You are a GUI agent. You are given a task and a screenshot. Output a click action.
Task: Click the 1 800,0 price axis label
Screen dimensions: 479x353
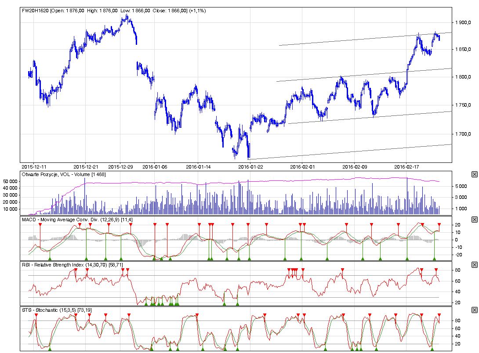[x=463, y=77]
